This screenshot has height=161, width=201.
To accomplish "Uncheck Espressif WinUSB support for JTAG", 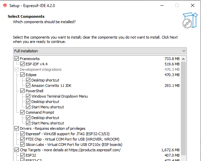I will 23,134.
